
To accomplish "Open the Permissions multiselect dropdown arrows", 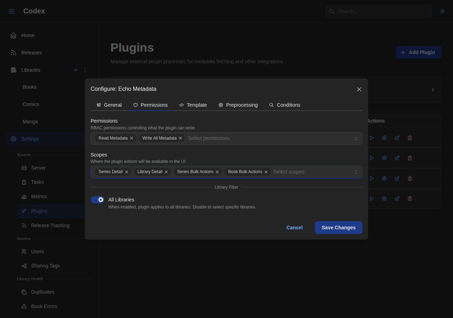I will 356,139.
